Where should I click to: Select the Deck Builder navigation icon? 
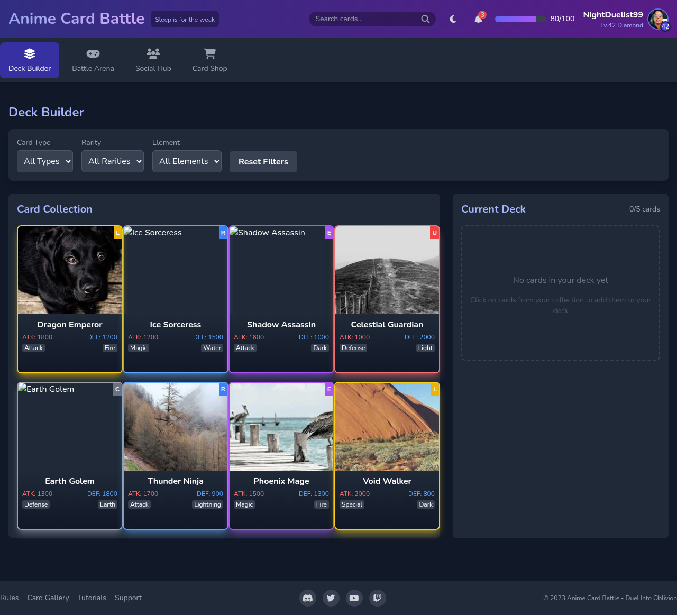[30, 53]
